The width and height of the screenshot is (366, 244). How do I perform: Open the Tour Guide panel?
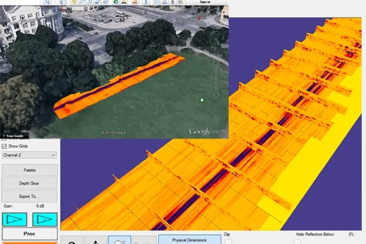[x=15, y=136]
